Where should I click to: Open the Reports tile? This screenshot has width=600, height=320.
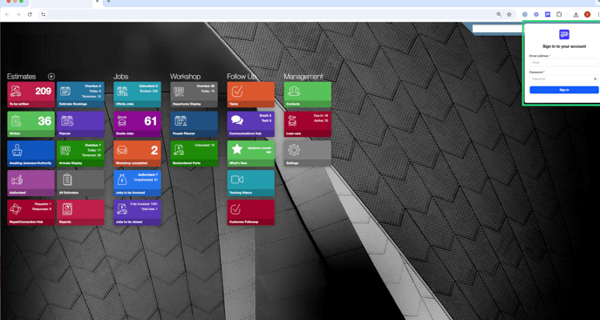[80, 213]
